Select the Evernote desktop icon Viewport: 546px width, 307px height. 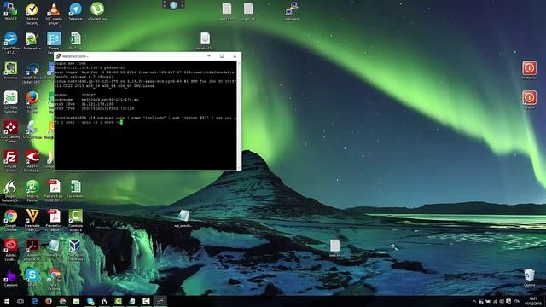[x=10, y=71]
